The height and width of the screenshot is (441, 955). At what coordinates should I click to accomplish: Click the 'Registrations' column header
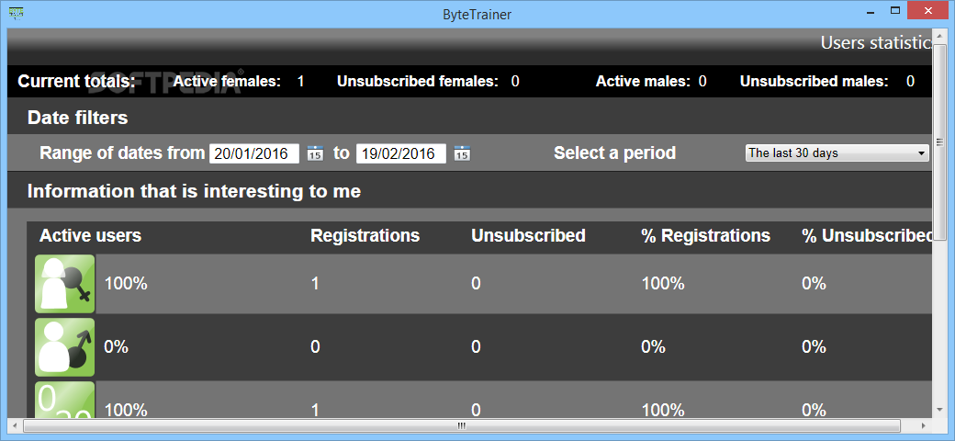point(365,236)
